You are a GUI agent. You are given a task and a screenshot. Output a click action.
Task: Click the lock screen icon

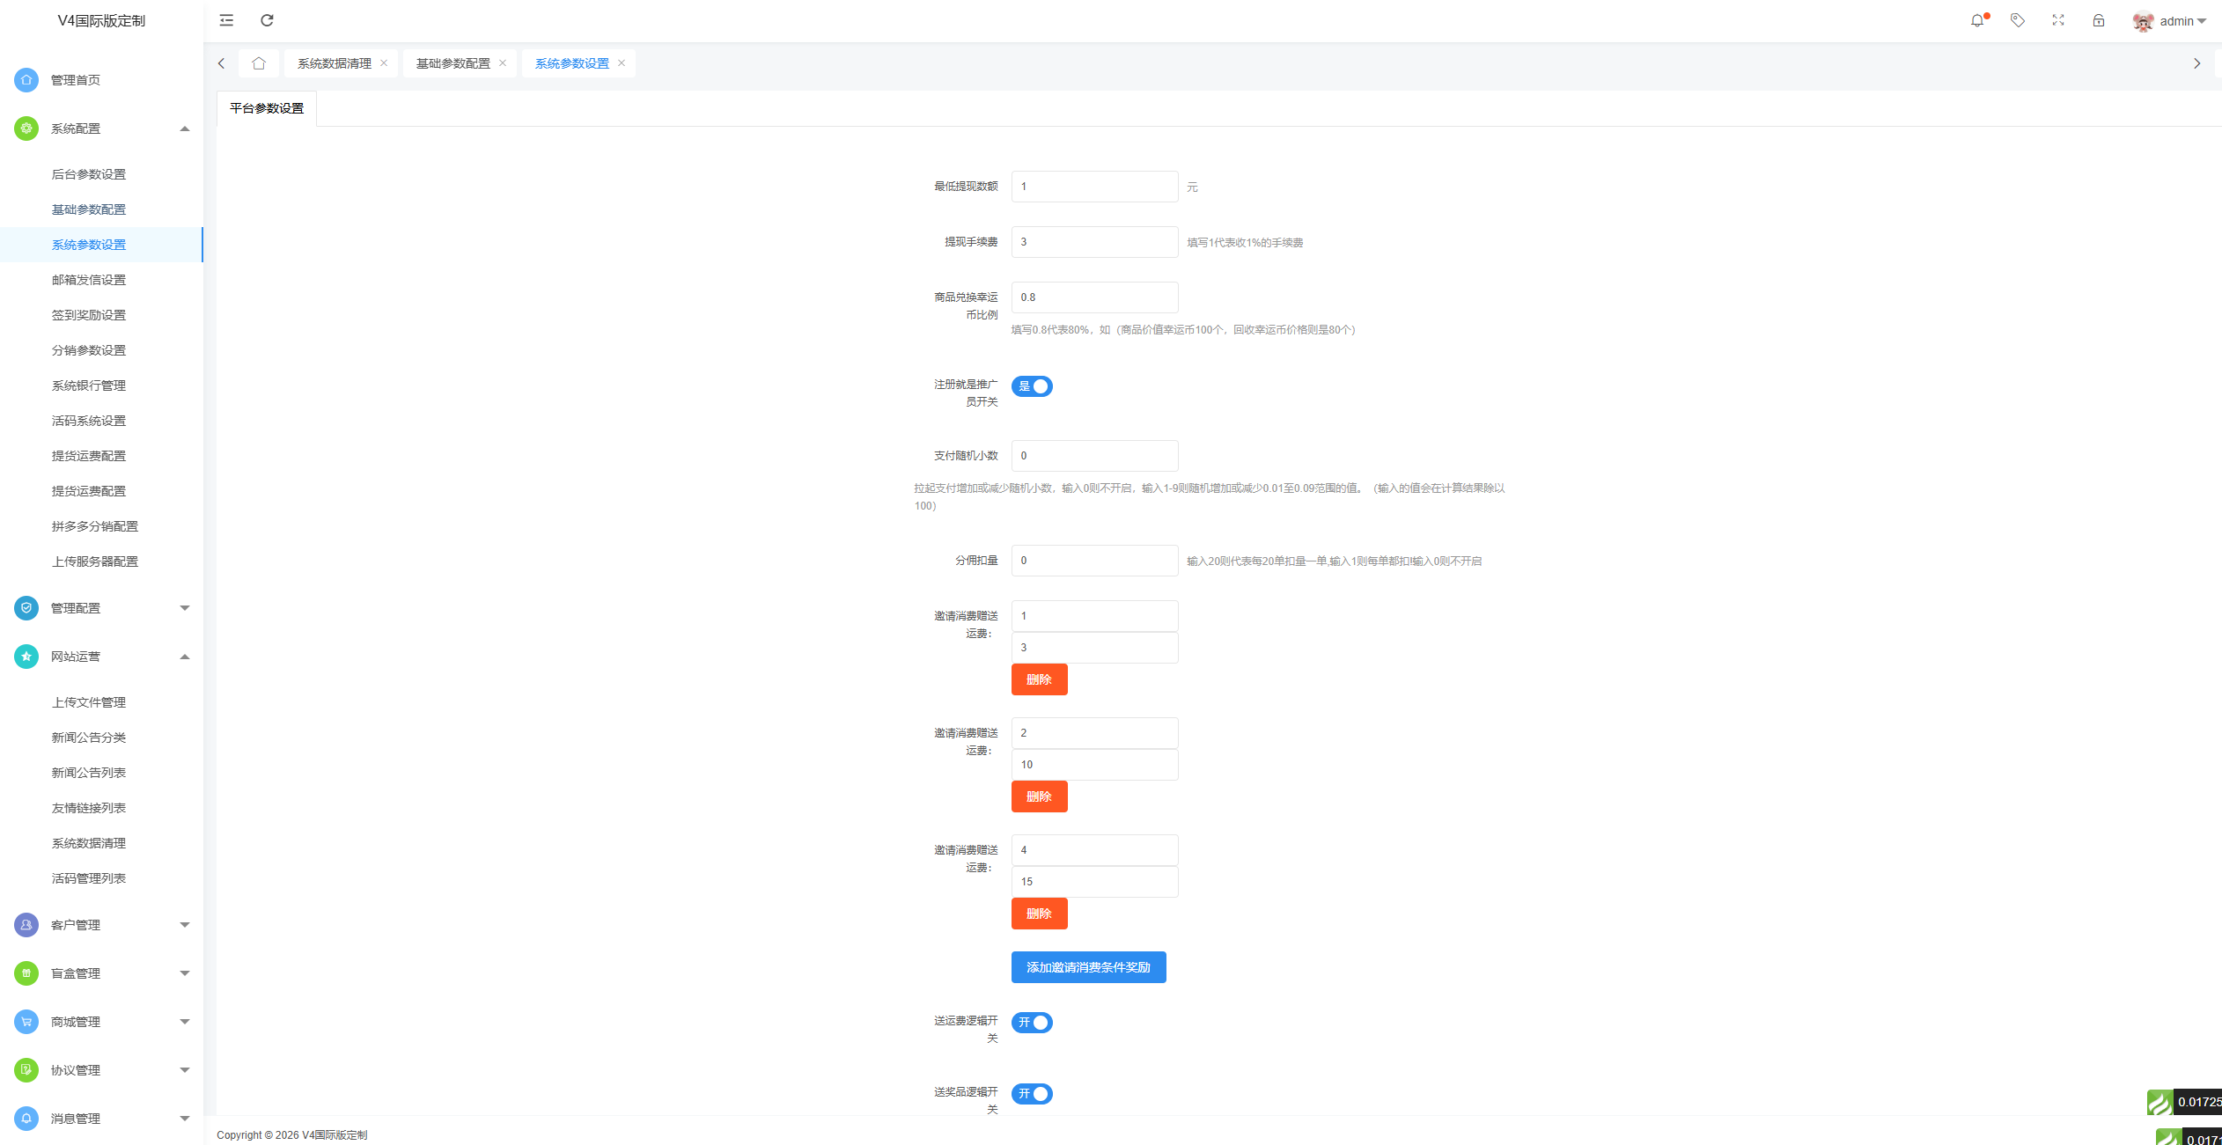(x=2099, y=20)
